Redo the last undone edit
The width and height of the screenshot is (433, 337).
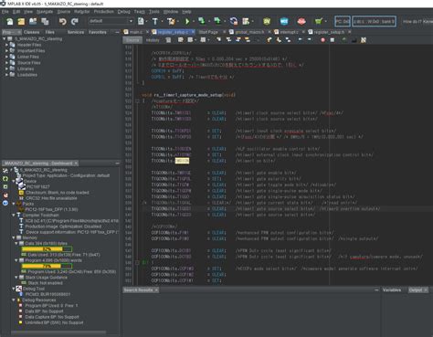[75, 21]
